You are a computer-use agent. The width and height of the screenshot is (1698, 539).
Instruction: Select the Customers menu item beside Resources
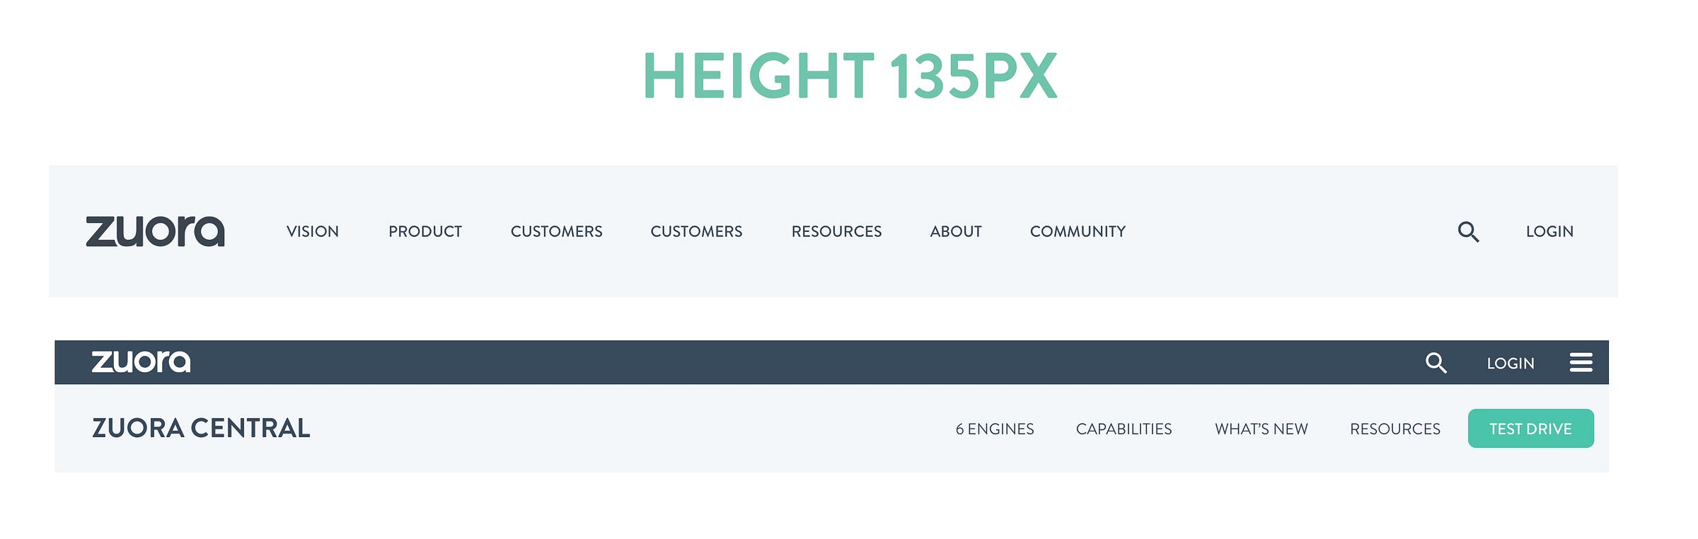696,231
